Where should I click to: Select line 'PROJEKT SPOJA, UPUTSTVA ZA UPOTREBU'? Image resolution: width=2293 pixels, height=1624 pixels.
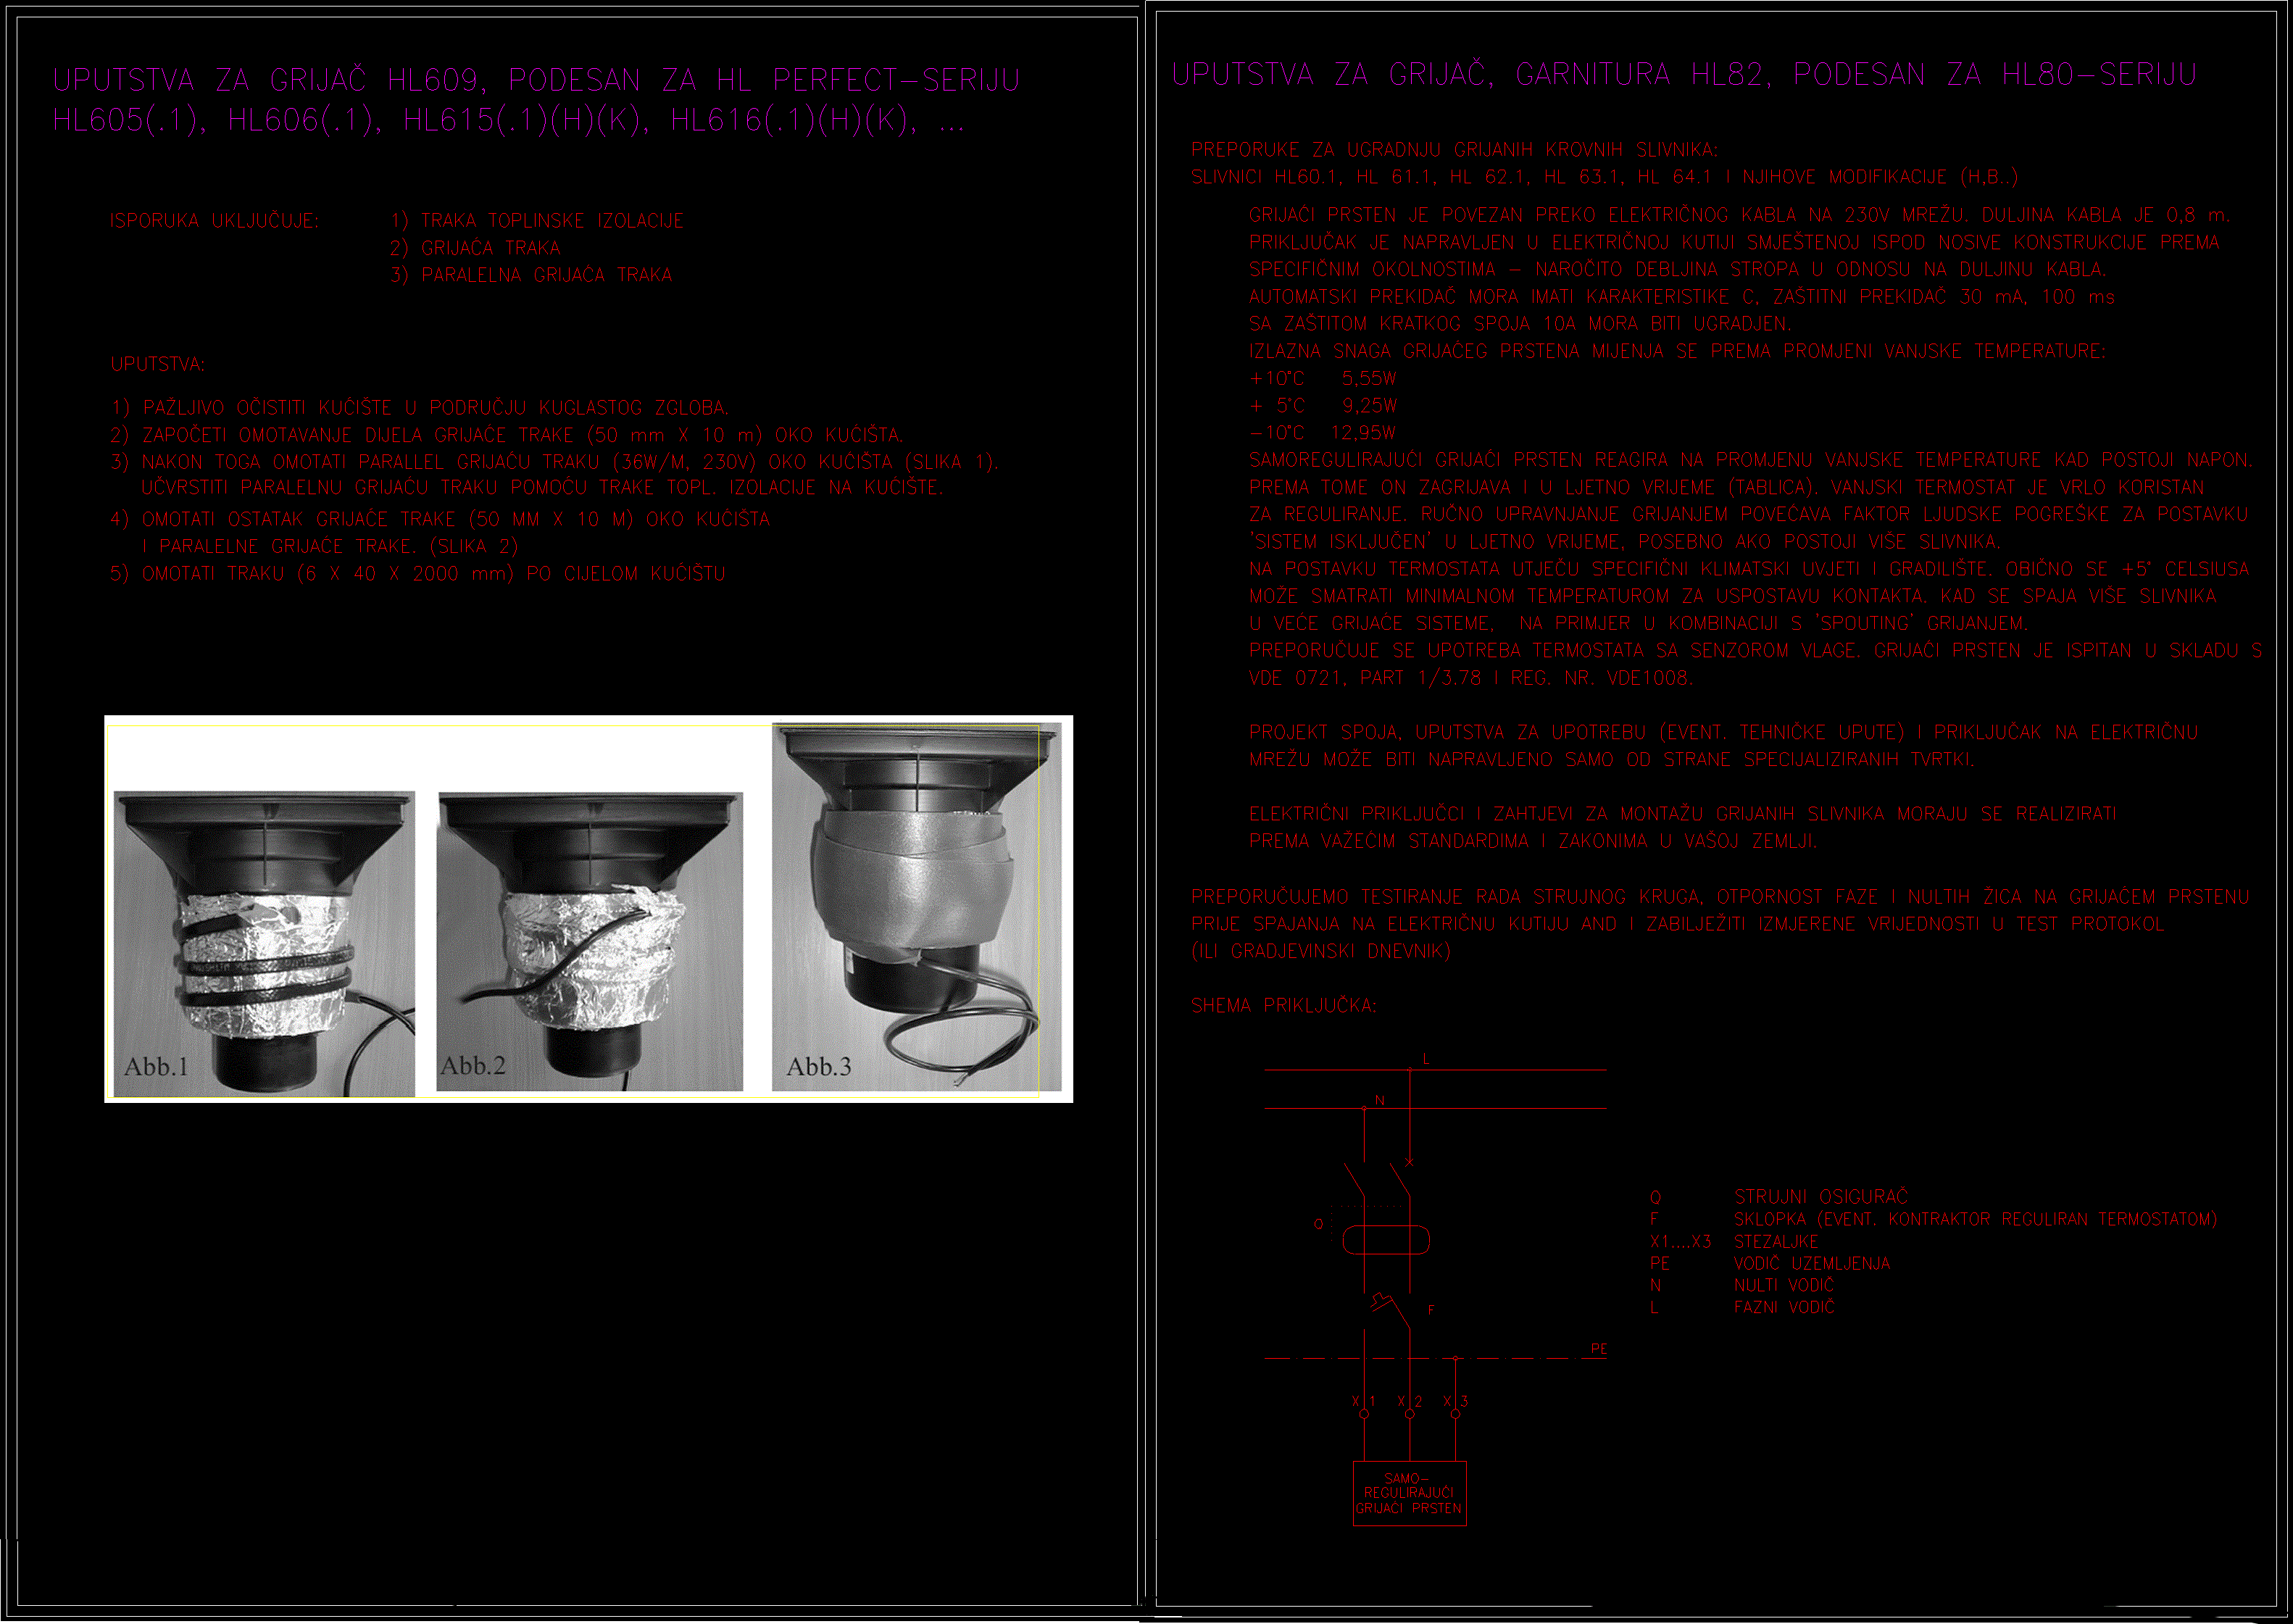[1723, 732]
